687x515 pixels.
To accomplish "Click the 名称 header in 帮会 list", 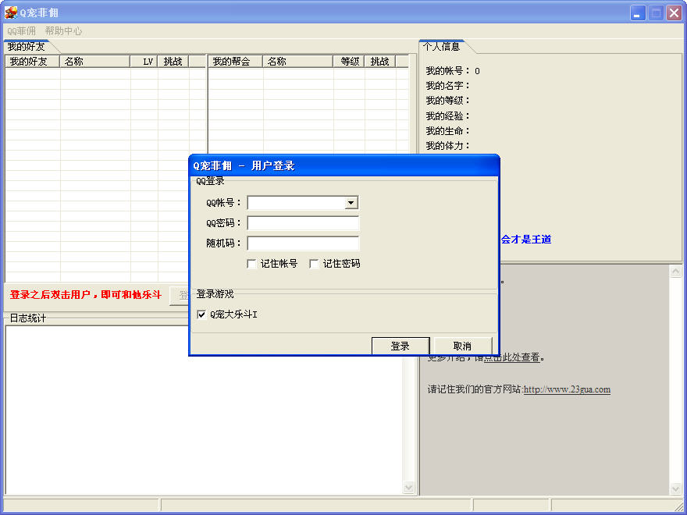I will (298, 62).
